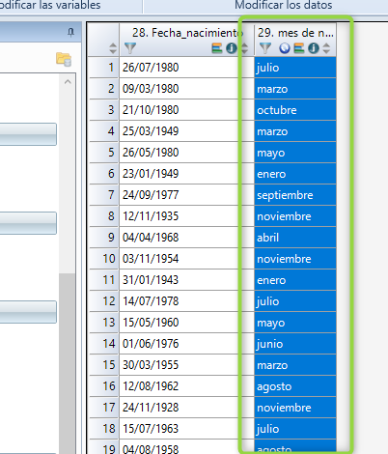Switch to the Modificar las variables tab
This screenshot has height=454, width=388.
pyautogui.click(x=50, y=5)
